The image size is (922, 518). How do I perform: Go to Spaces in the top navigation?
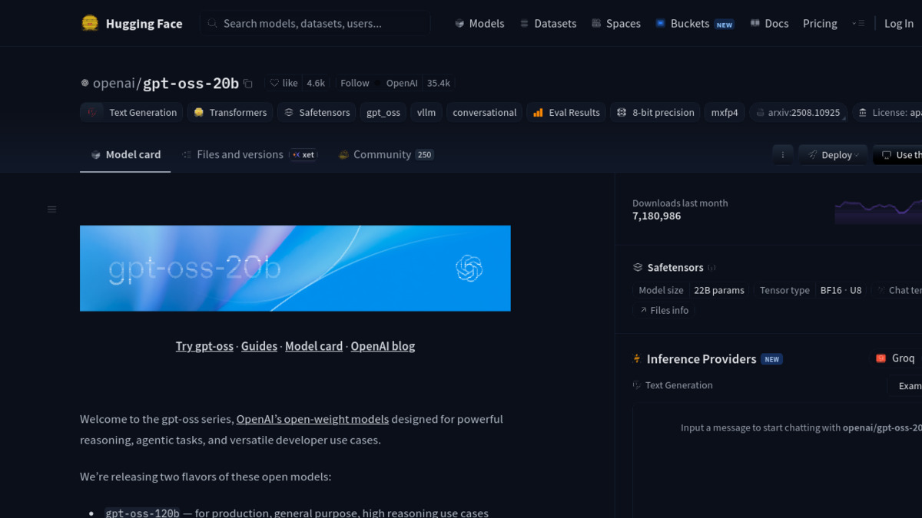(616, 24)
